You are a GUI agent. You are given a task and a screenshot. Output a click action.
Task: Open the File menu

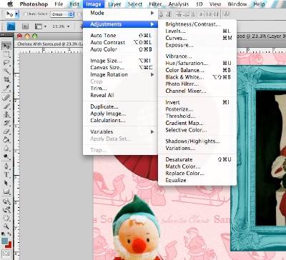click(59, 4)
